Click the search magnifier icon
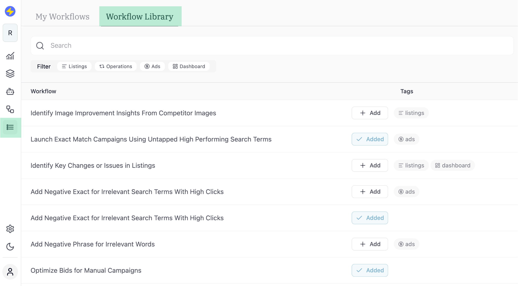This screenshot has height=286, width=518. click(x=40, y=46)
